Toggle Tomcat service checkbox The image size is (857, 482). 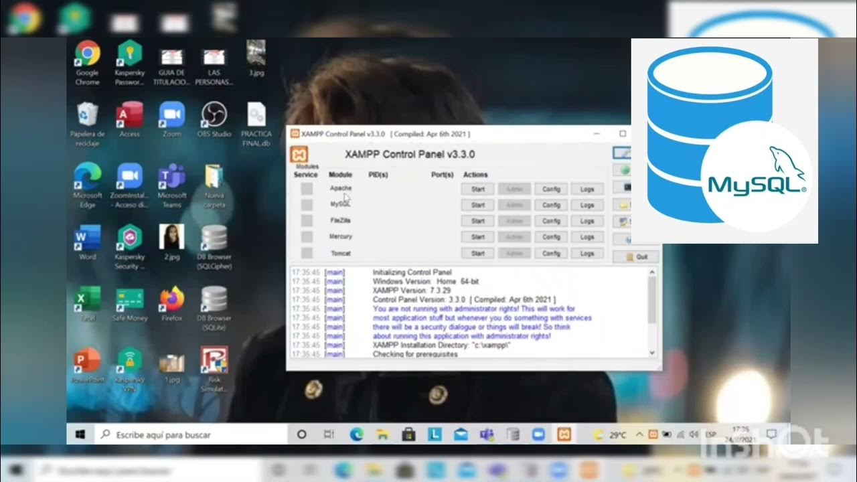pos(307,253)
